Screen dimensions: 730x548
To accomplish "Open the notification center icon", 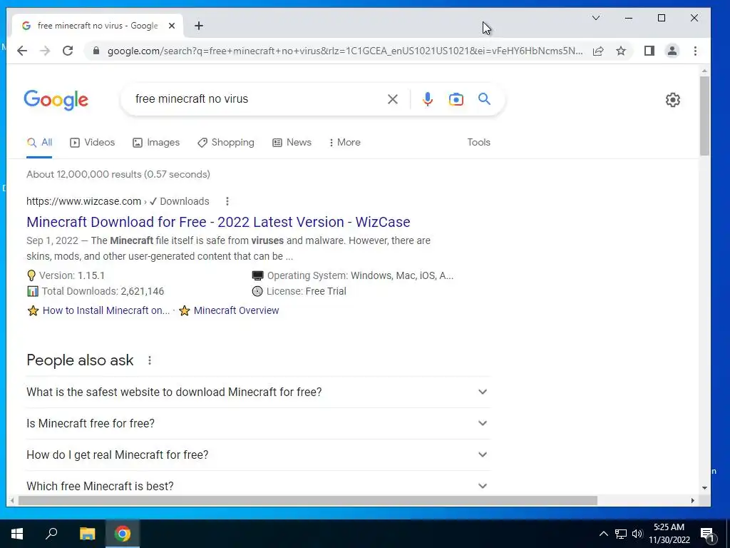I will (x=707, y=534).
